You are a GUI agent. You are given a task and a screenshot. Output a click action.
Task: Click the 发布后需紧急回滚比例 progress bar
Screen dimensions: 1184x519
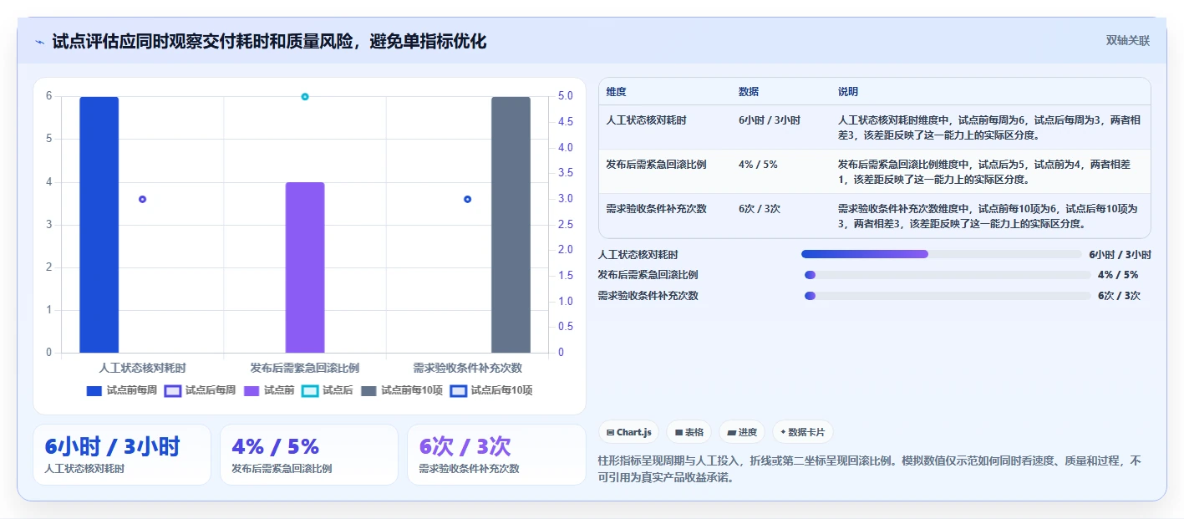click(x=948, y=275)
